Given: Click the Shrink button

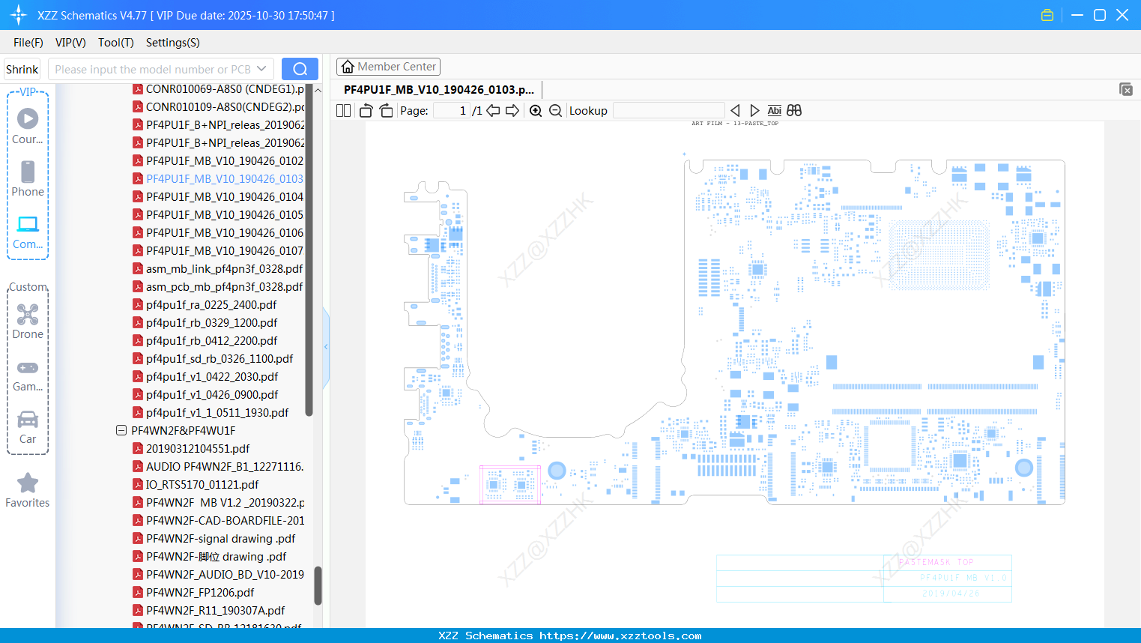Looking at the screenshot, I should point(22,69).
